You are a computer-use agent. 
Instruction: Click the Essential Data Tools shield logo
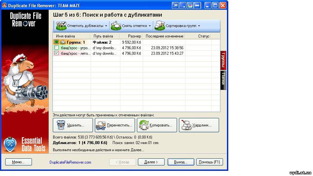point(10,144)
